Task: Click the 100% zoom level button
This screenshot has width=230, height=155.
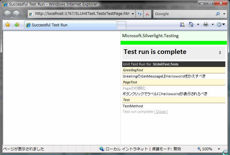Action: [205, 149]
